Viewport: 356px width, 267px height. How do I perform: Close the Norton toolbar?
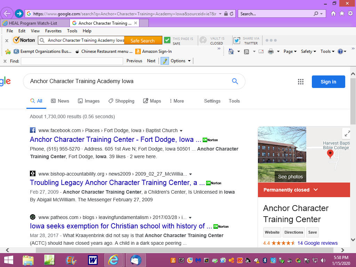click(x=7, y=41)
